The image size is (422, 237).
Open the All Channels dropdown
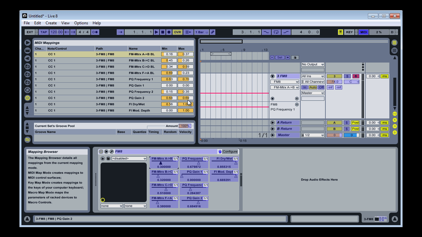pos(313,82)
